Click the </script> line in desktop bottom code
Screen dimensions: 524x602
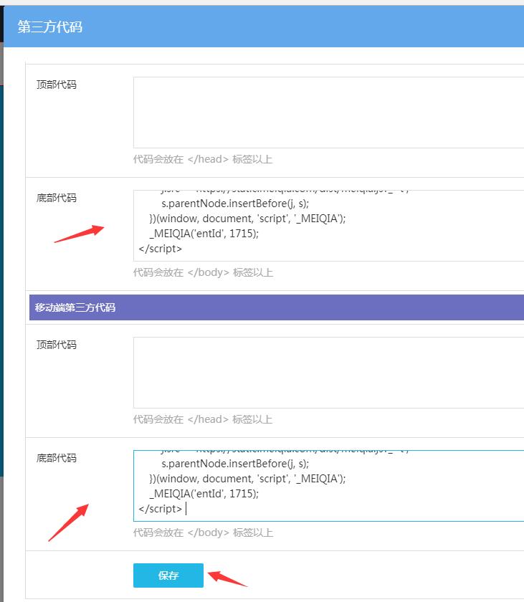160,249
